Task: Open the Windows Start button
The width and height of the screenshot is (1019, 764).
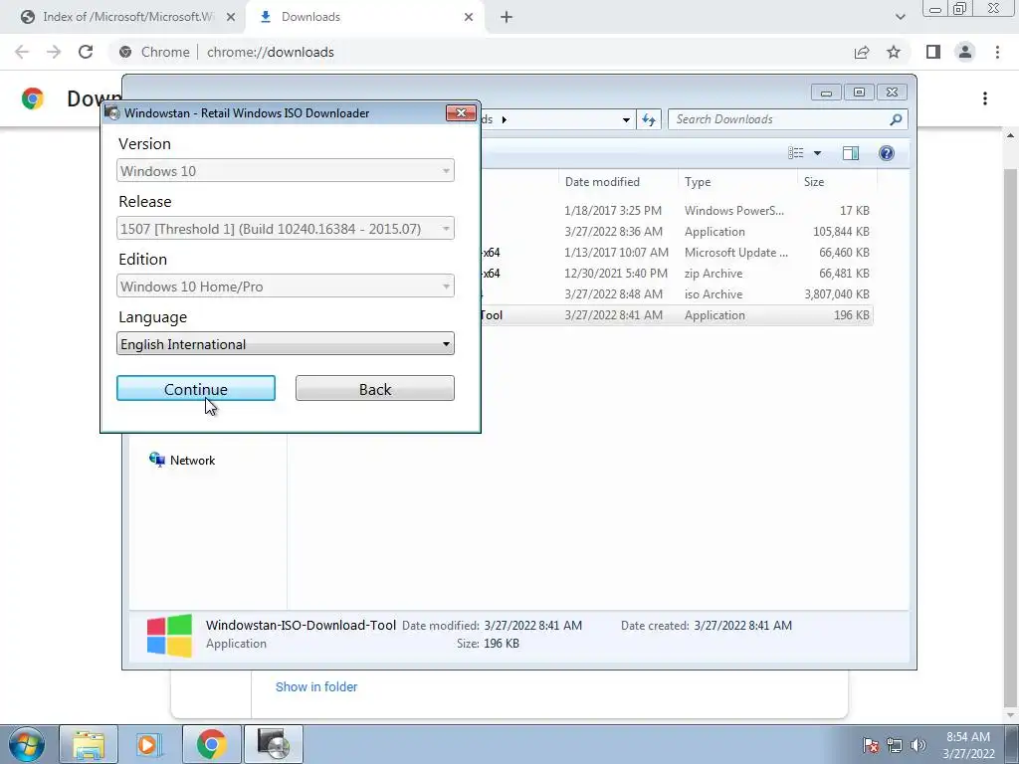Action: [x=27, y=744]
